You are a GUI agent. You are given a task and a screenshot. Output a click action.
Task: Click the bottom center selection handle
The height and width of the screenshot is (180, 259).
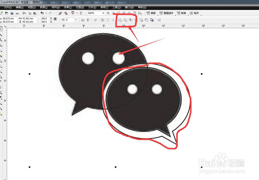click(x=116, y=167)
